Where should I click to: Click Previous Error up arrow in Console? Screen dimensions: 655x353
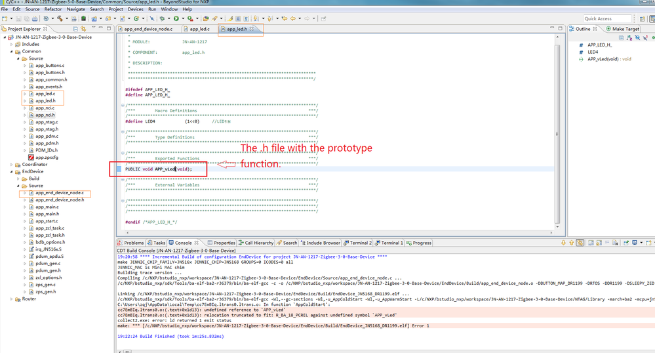[x=571, y=243]
